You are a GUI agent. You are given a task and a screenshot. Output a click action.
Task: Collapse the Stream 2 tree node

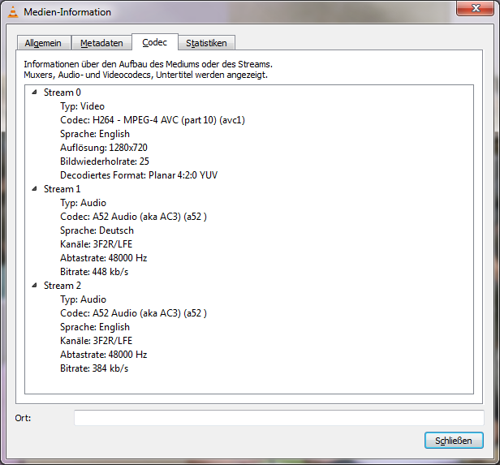pyautogui.click(x=34, y=285)
